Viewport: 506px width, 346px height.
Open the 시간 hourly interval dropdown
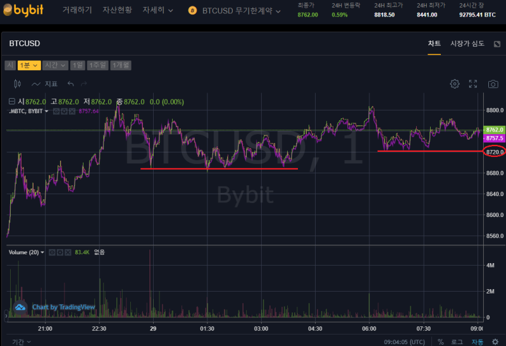coord(56,65)
